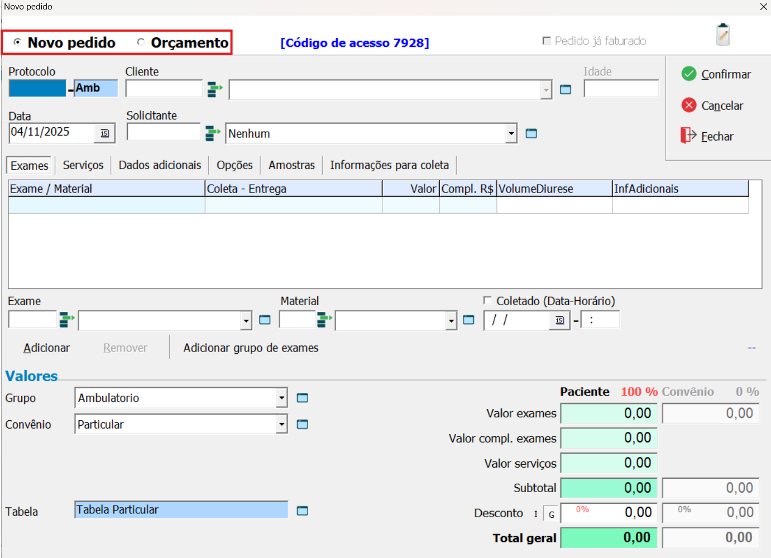Open the window icon next to Convênio dropdown
771x558 pixels.
tap(302, 425)
